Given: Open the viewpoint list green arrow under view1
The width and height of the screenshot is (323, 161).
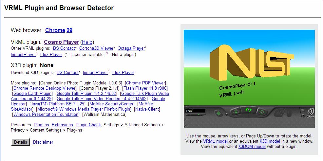Looking at the screenshot, I should [199, 115].
